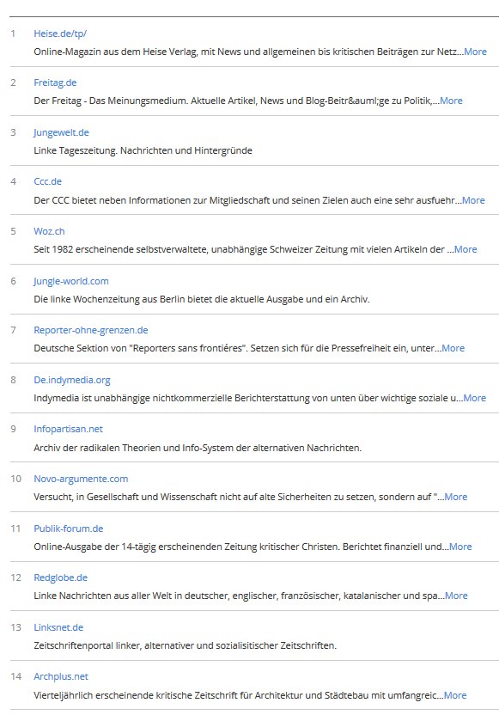The width and height of the screenshot is (499, 715).
Task: Go to Novo-argumente.com
Action: click(x=81, y=479)
